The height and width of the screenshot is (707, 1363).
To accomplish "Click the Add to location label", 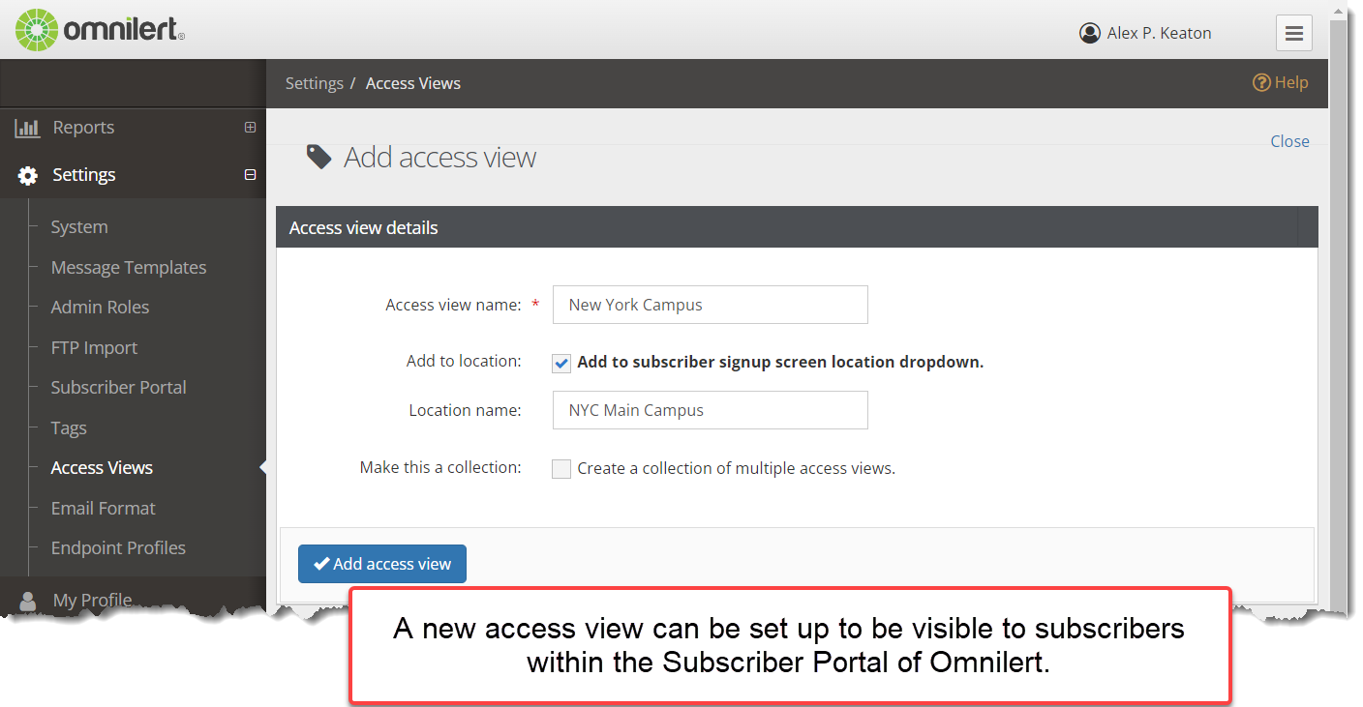I will [464, 361].
